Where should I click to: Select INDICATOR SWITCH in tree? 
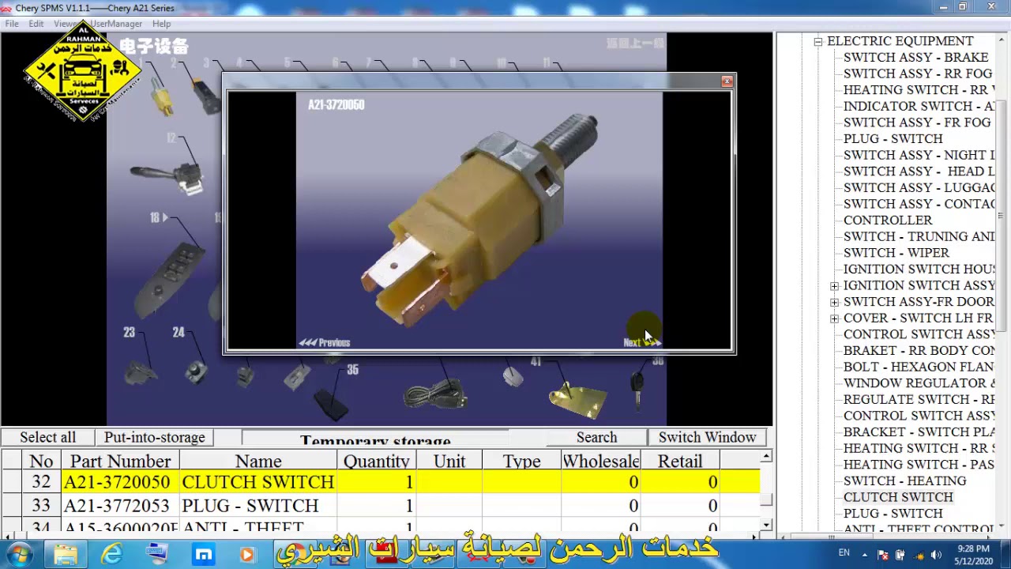click(x=919, y=106)
